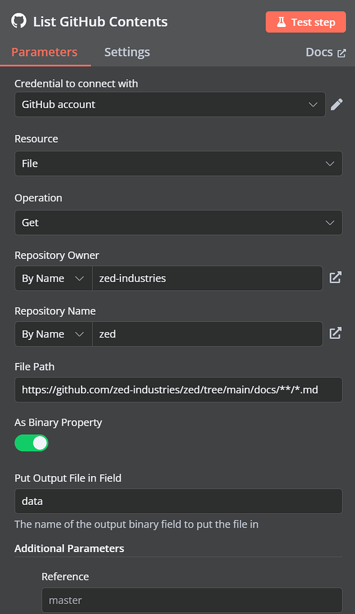Click the GitHub logo icon in the header

tap(18, 22)
